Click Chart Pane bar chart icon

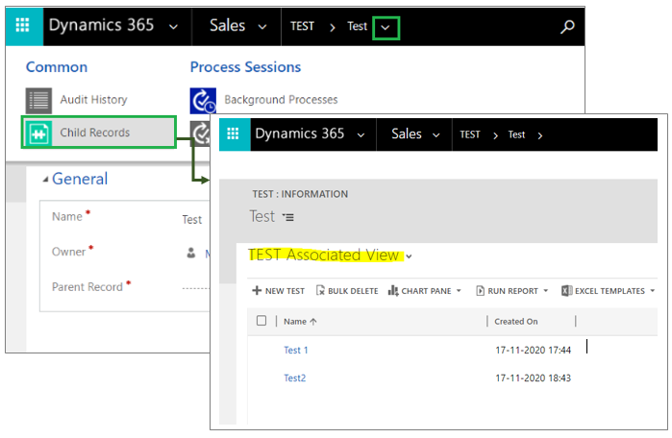(393, 291)
